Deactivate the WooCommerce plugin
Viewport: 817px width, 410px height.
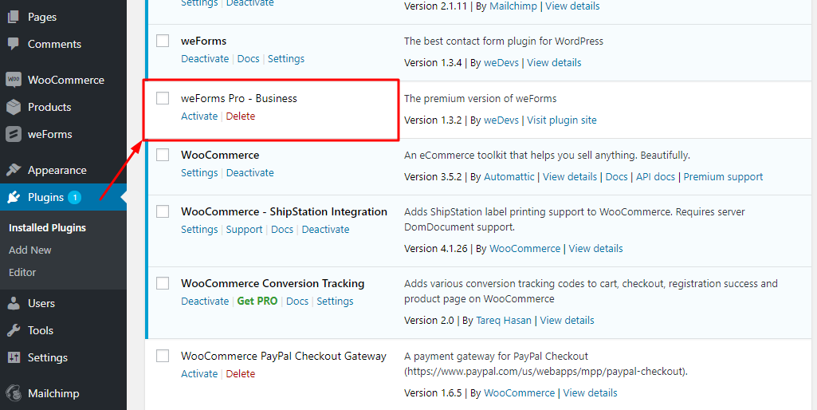pos(250,172)
